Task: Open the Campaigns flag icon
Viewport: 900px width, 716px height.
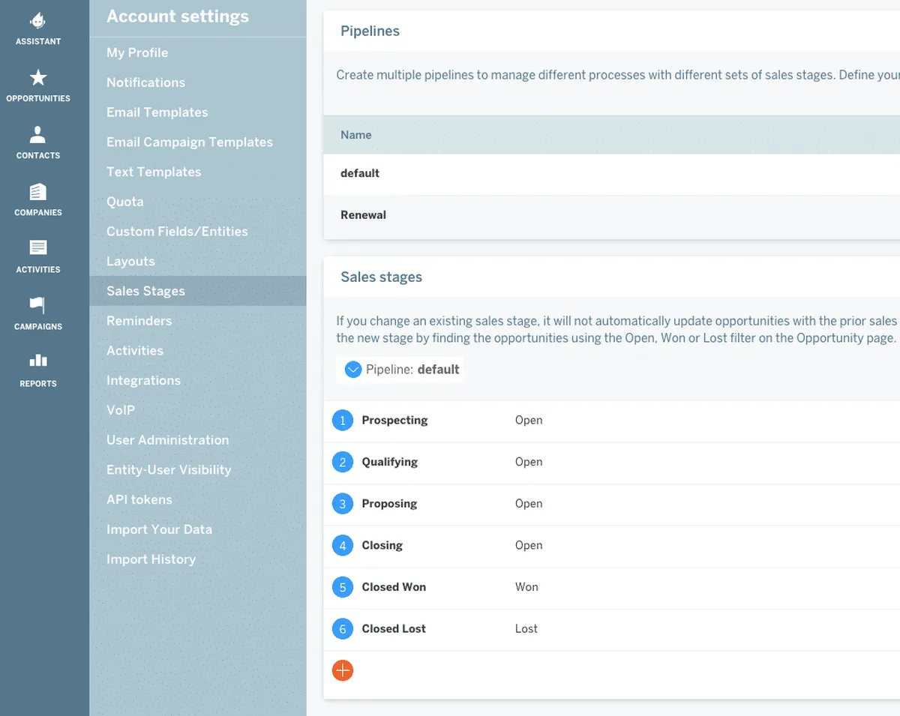Action: click(x=38, y=305)
